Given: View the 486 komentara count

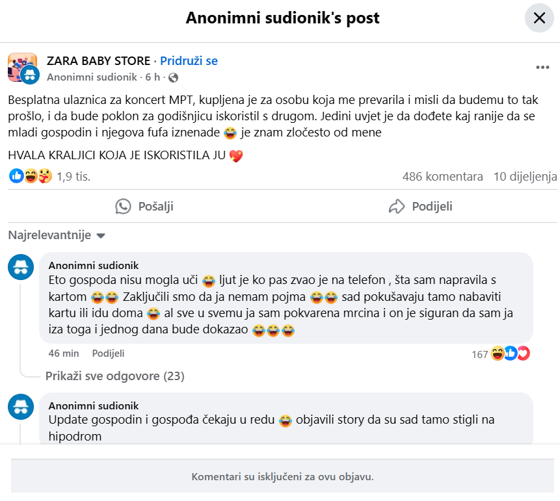Looking at the screenshot, I should pyautogui.click(x=442, y=177).
